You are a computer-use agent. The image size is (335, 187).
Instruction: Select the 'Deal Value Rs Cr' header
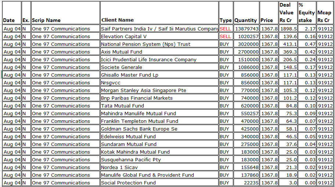pyautogui.click(x=288, y=12)
